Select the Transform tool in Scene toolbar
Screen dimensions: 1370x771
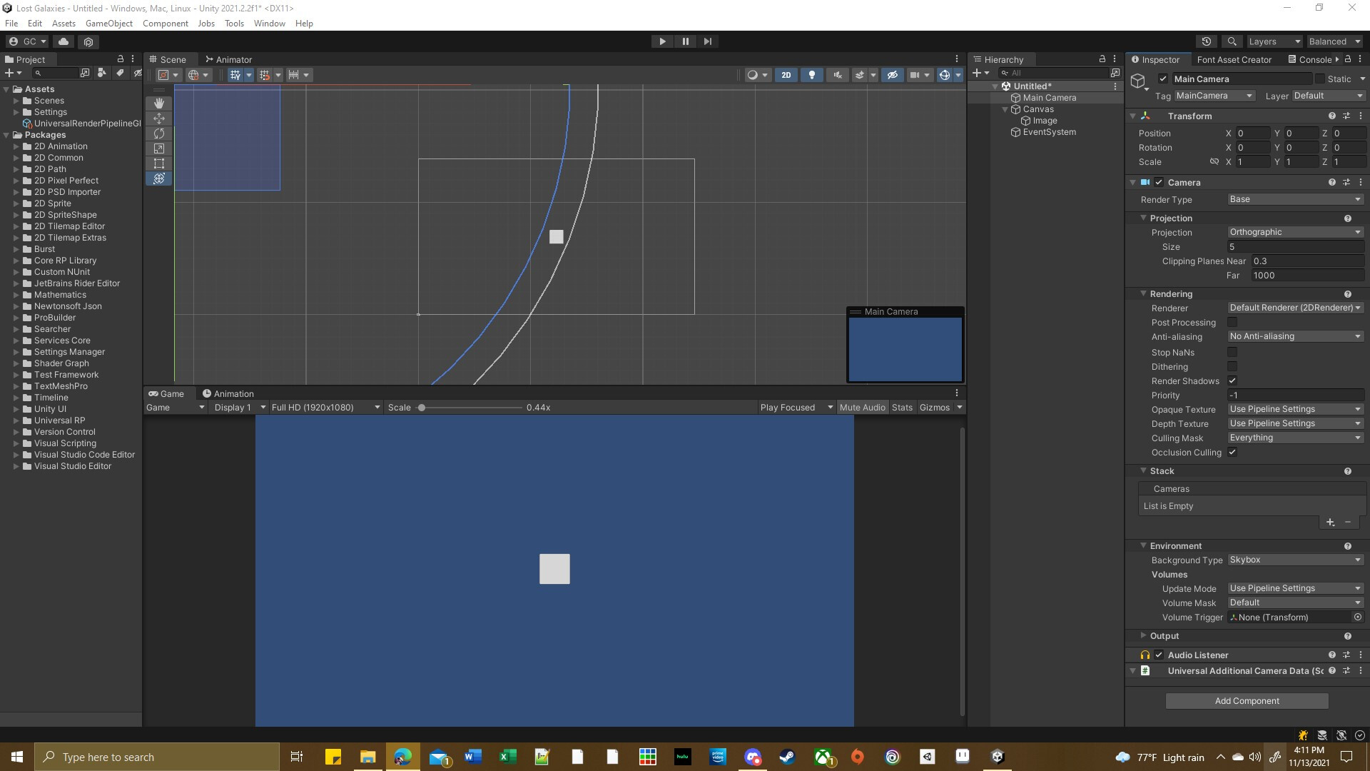pos(158,178)
